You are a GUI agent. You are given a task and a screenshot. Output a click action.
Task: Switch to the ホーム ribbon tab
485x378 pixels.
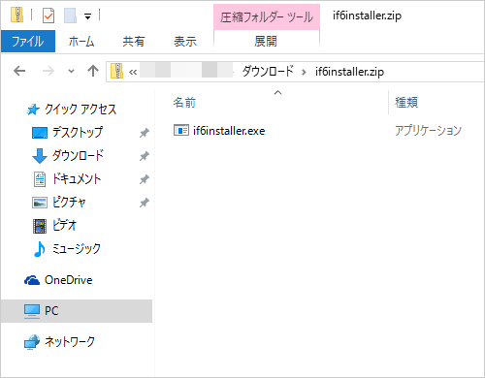(x=81, y=42)
